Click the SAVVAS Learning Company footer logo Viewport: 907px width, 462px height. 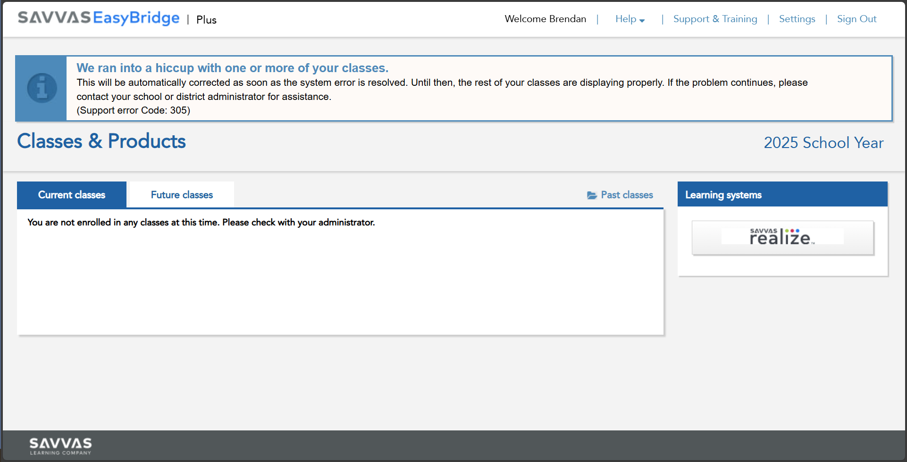pos(60,445)
